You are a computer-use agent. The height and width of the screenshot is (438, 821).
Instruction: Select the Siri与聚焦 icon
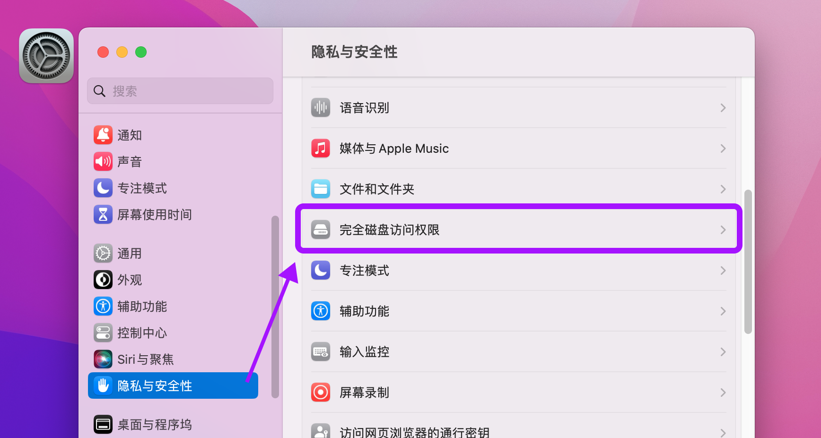tap(103, 359)
